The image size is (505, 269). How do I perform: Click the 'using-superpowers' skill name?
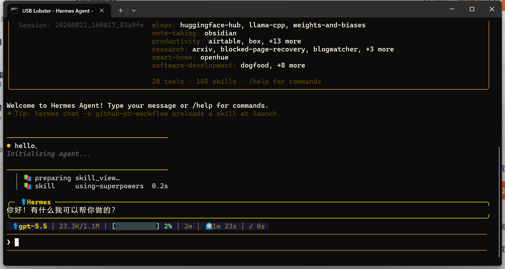click(110, 186)
